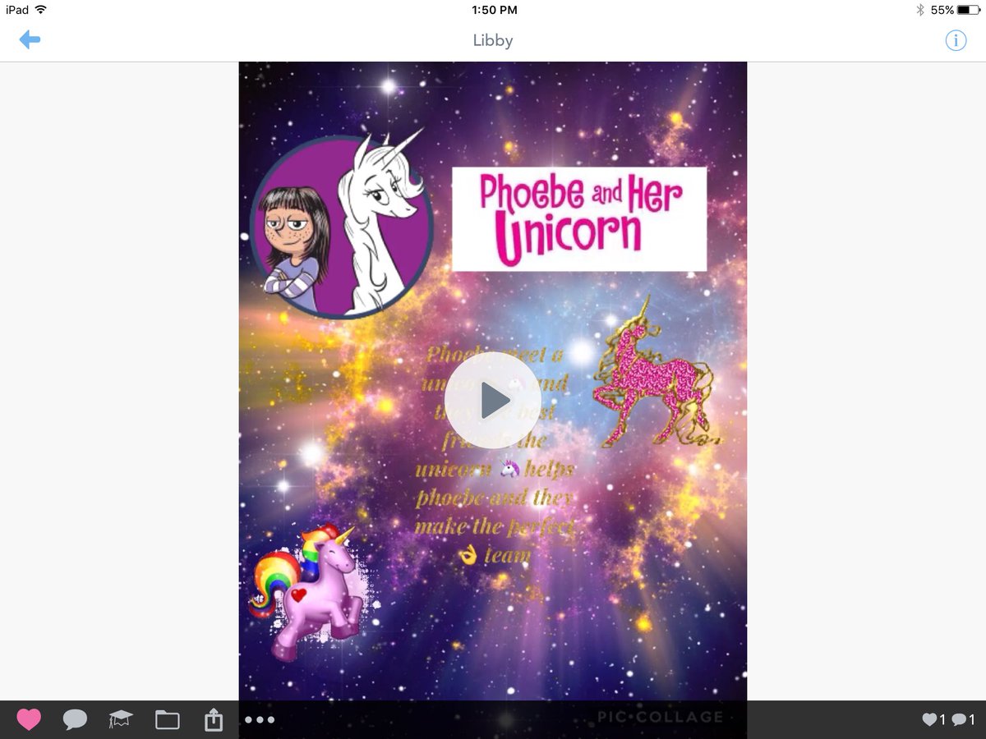Tap the Wi-Fi icon in status bar
986x739 pixels.
pyautogui.click(x=42, y=10)
